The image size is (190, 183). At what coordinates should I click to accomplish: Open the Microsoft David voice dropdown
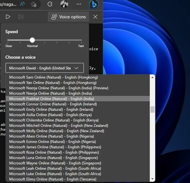click(x=45, y=68)
